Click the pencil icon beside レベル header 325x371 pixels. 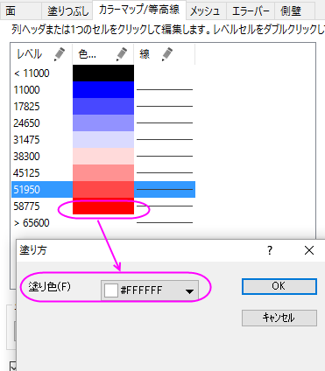pyautogui.click(x=60, y=54)
